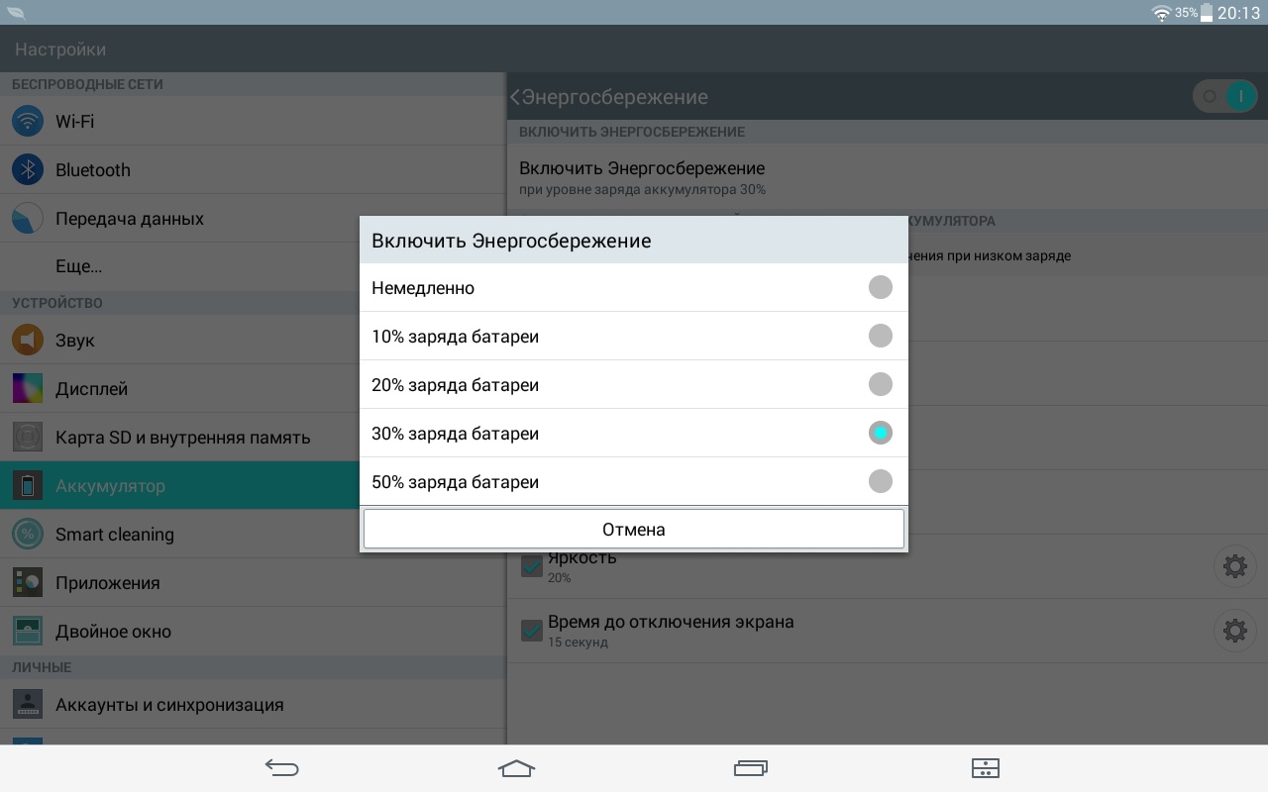This screenshot has height=792, width=1268.
Task: Select the Немедленно radio option
Action: (x=880, y=287)
